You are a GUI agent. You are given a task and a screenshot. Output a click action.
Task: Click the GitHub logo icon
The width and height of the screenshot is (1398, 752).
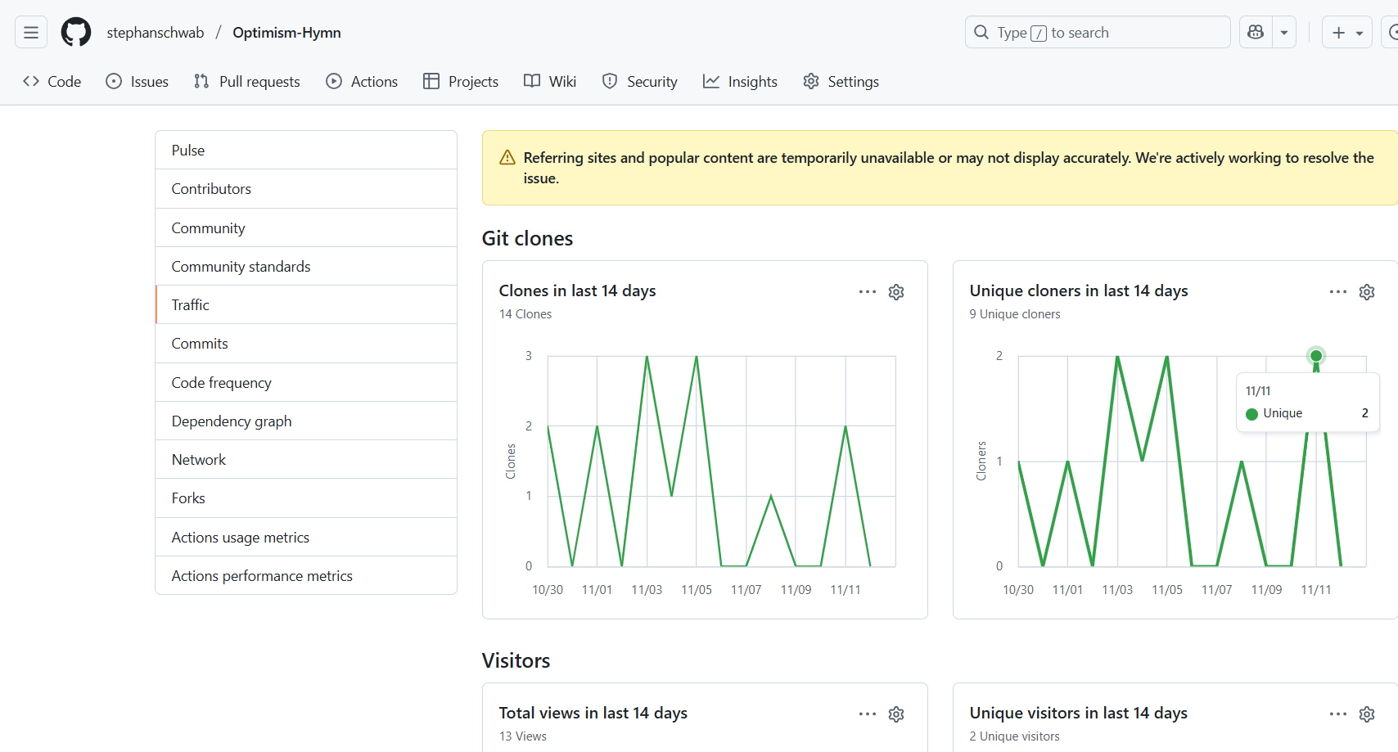tap(76, 33)
